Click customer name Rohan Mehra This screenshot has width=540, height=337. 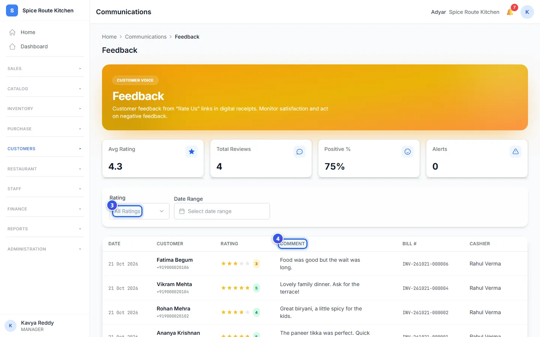[x=173, y=309]
